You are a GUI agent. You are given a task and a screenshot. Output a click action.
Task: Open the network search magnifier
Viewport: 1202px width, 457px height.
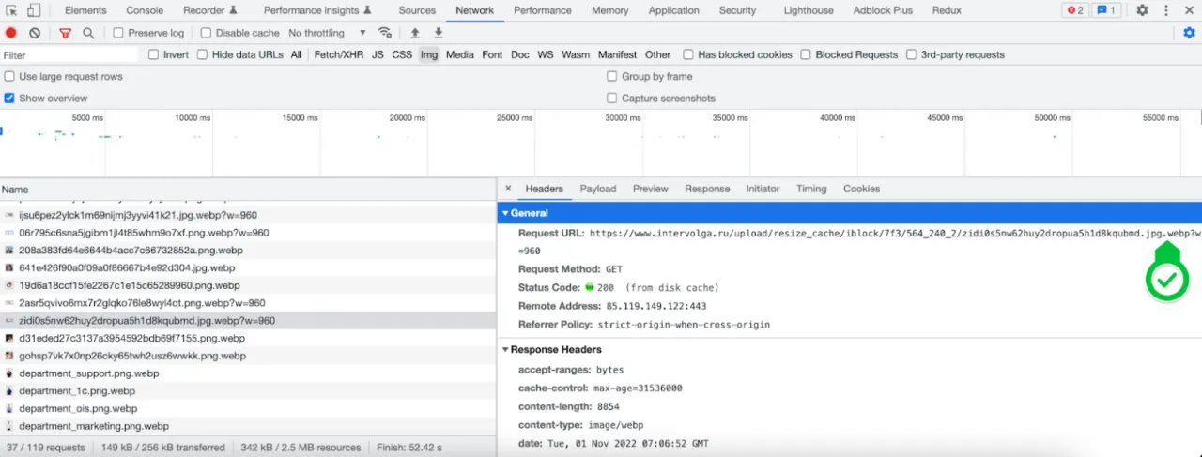pos(88,33)
